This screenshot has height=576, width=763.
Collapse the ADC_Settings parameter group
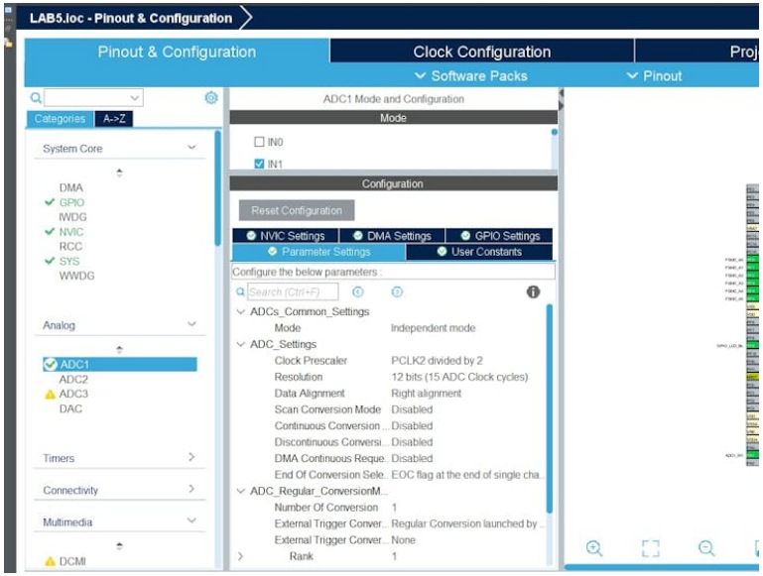pos(240,344)
